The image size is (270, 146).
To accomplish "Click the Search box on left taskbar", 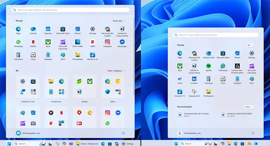I will [30, 143].
